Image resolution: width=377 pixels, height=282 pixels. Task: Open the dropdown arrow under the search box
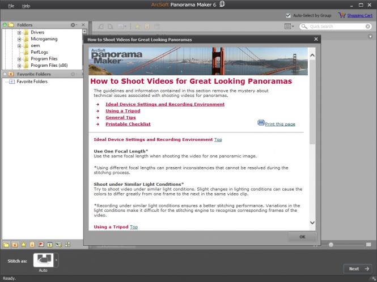(x=370, y=36)
